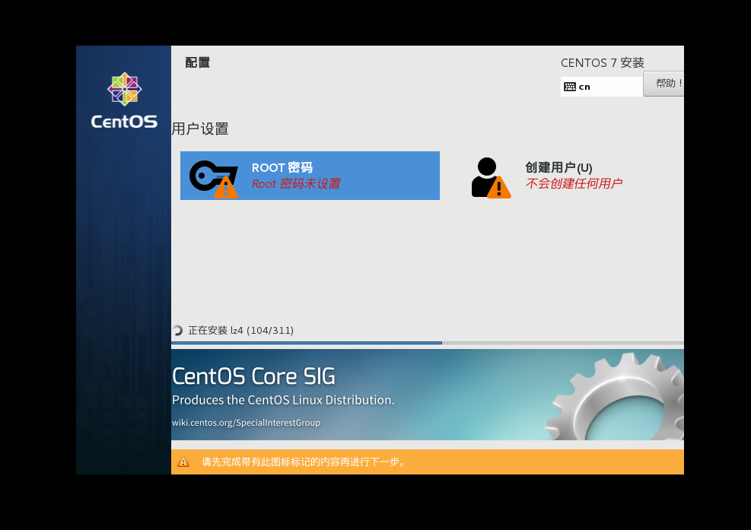Click the gear graphic in the banner
Screen dimensions: 751x530
pyautogui.click(x=616, y=396)
